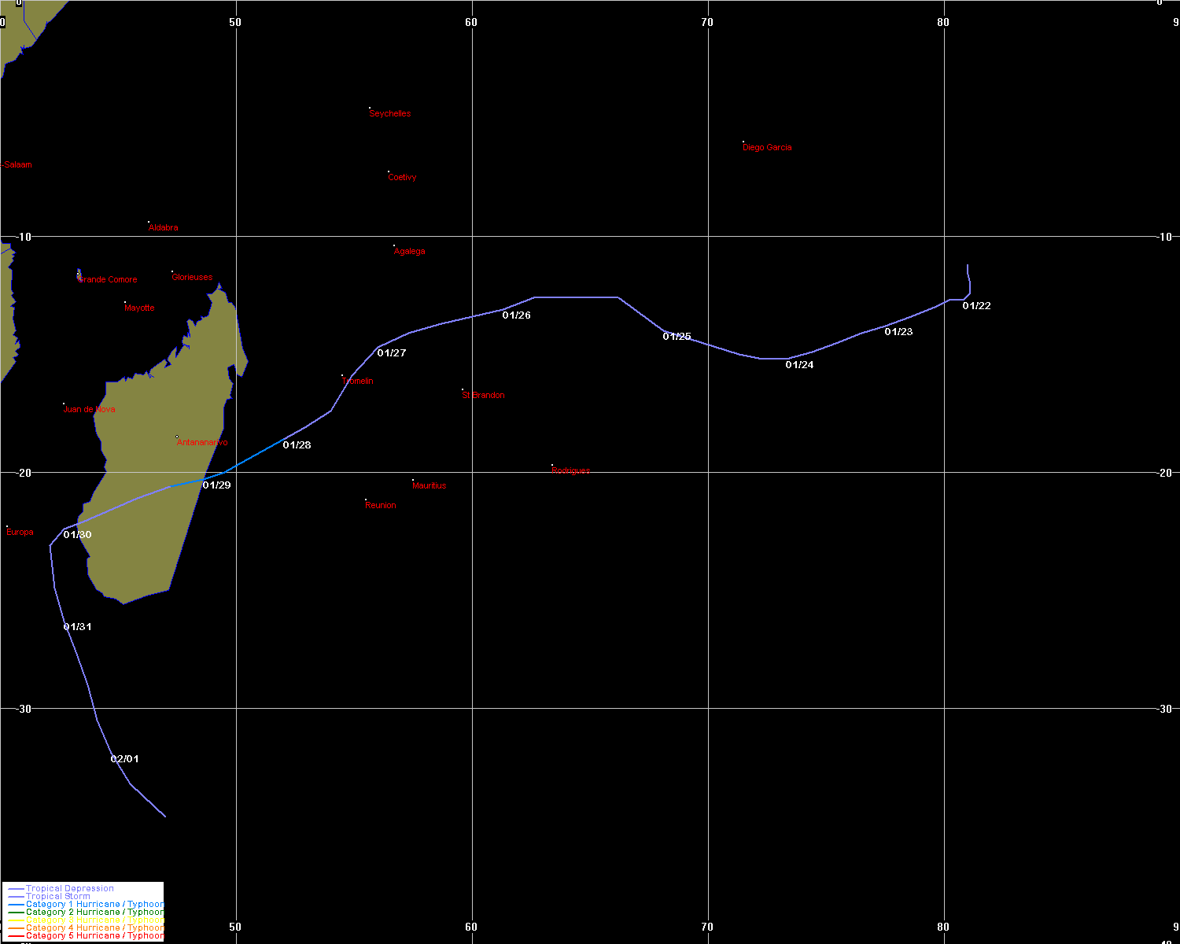
Task: Select the Diego Garcia location label
Action: [767, 148]
